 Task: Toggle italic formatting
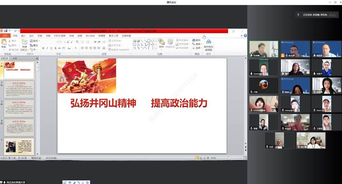(47, 49)
